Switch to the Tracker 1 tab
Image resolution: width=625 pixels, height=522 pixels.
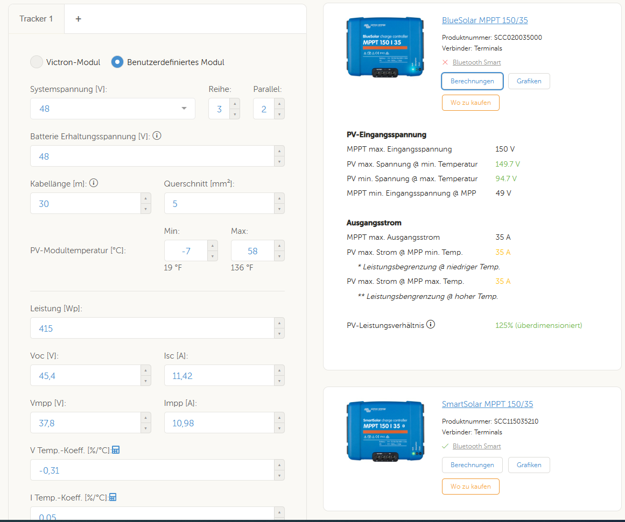pos(36,19)
